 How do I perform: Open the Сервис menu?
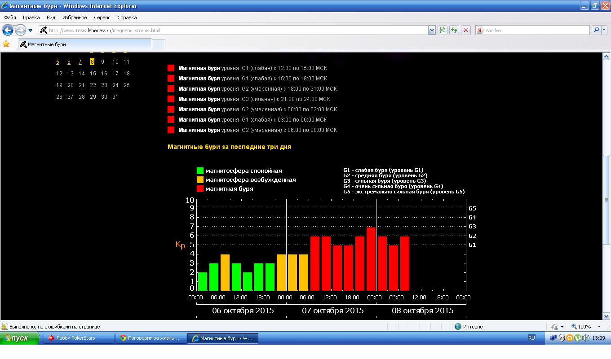pyautogui.click(x=102, y=18)
